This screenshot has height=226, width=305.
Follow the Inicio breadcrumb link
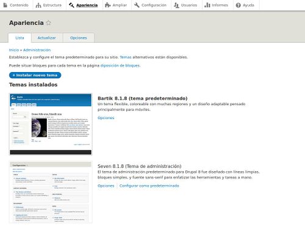point(14,50)
